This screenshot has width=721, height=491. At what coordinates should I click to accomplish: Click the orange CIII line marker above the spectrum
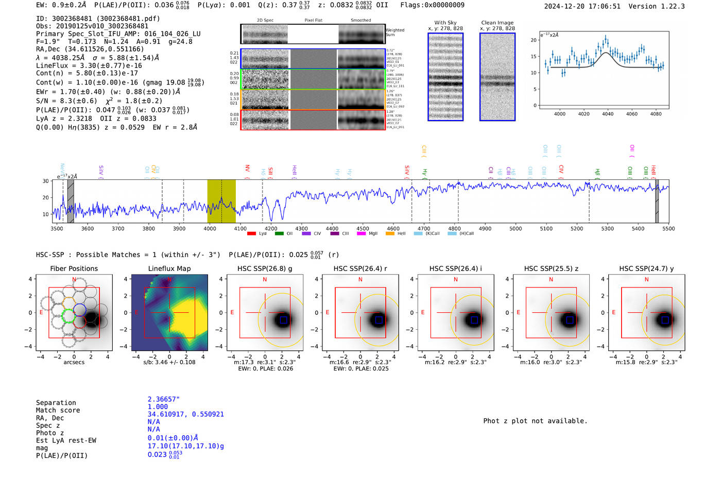pyautogui.click(x=424, y=150)
